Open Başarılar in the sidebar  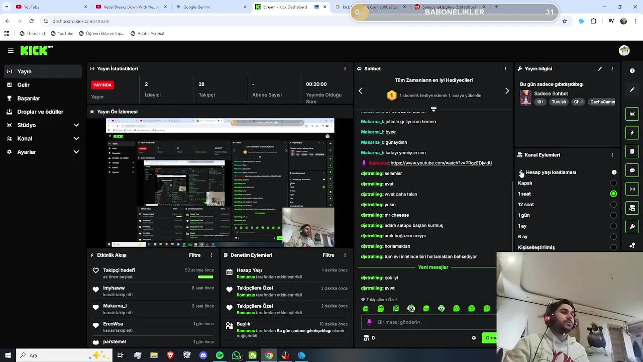click(43, 99)
